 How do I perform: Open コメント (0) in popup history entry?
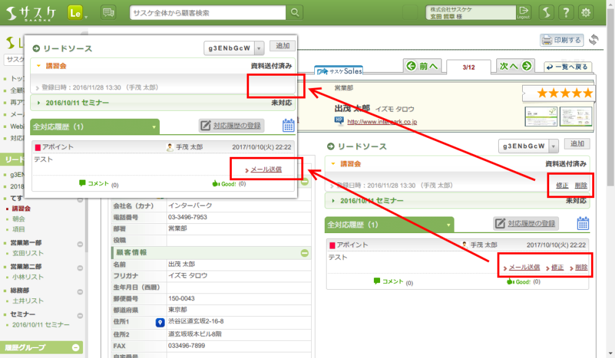click(x=99, y=183)
